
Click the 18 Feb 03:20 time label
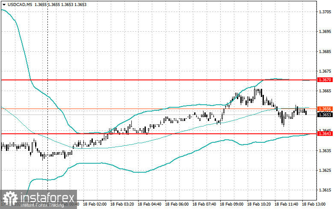click(122, 204)
